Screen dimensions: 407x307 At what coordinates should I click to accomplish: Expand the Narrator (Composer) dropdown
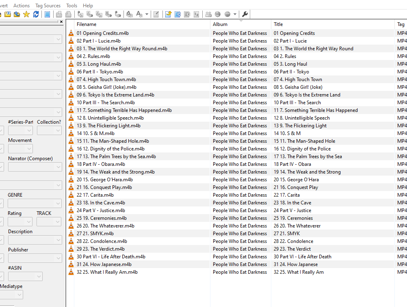[x=59, y=167]
